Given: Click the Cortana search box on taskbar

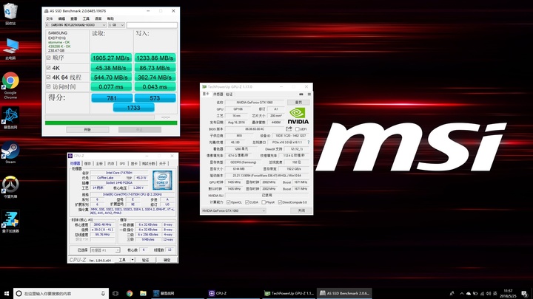Looking at the screenshot, I should (61, 293).
